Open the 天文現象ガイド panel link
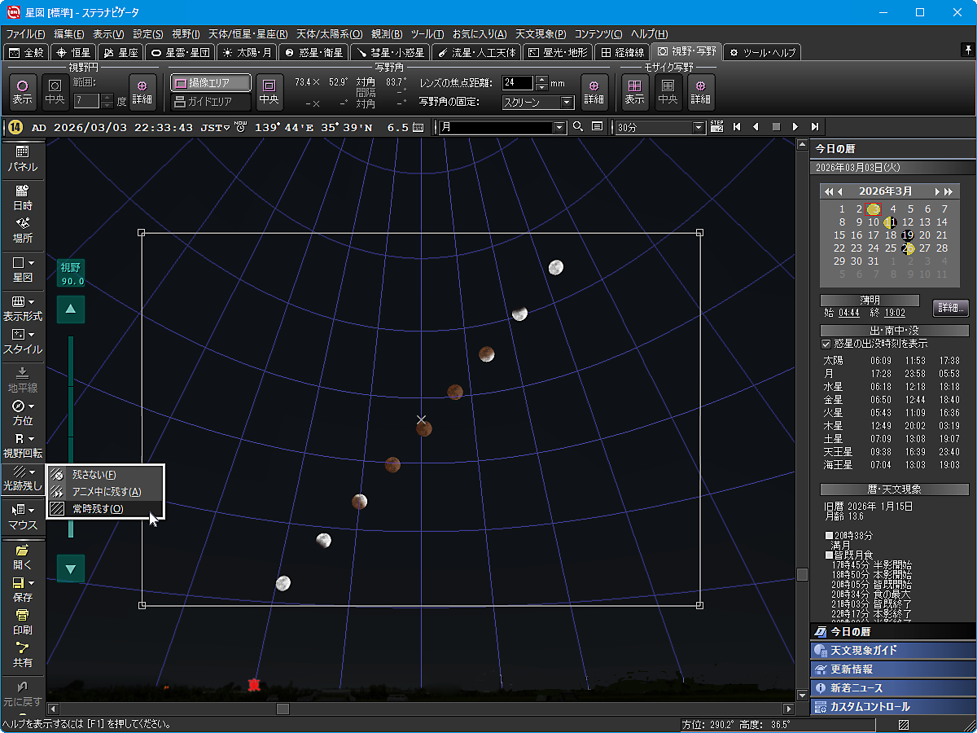The image size is (977, 733). (892, 650)
